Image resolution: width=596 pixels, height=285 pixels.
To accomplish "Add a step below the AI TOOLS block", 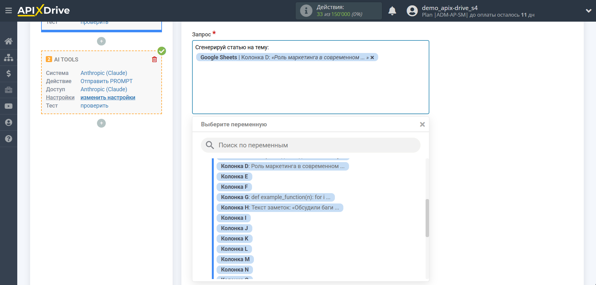I will coord(101,123).
